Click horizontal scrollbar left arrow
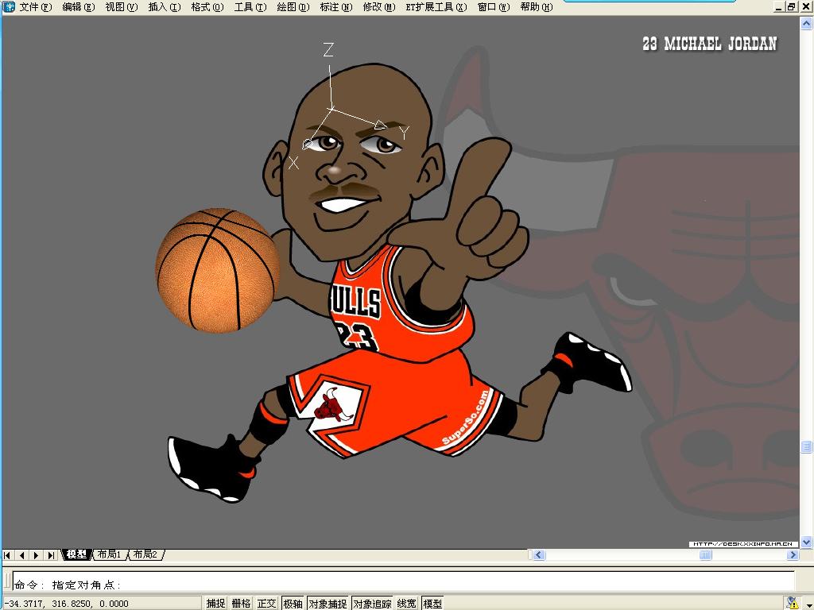 coord(538,555)
